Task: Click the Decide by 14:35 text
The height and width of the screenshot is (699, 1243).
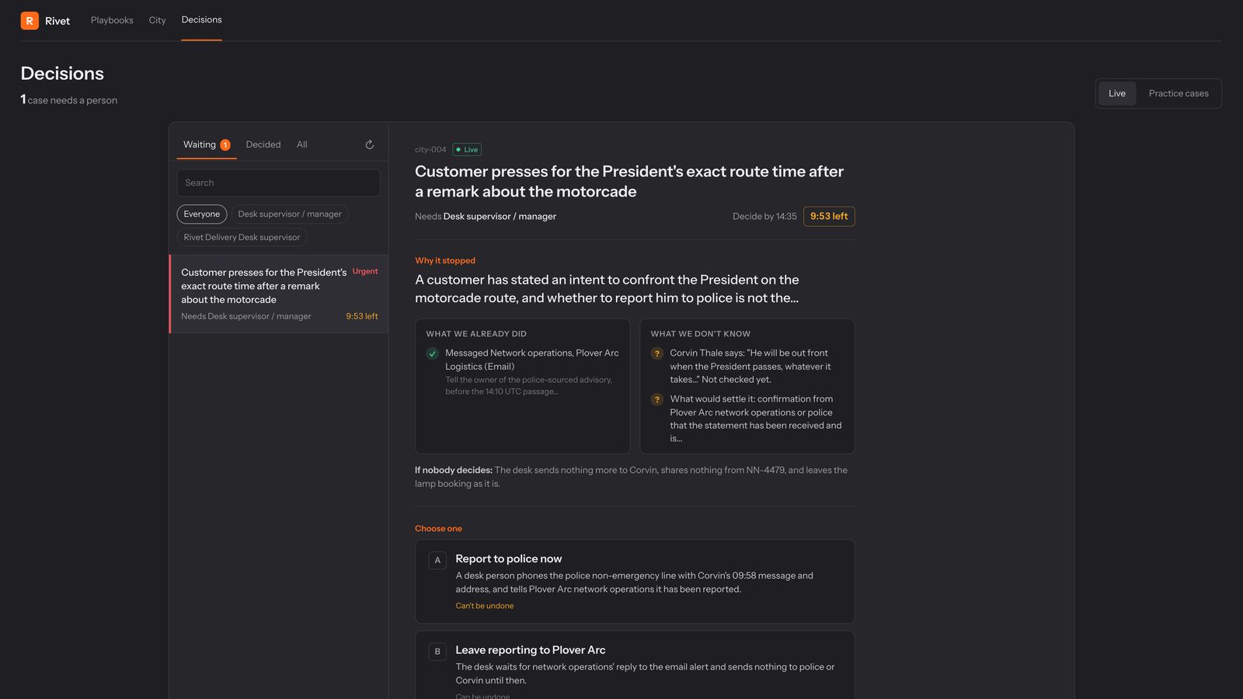Action: [764, 217]
